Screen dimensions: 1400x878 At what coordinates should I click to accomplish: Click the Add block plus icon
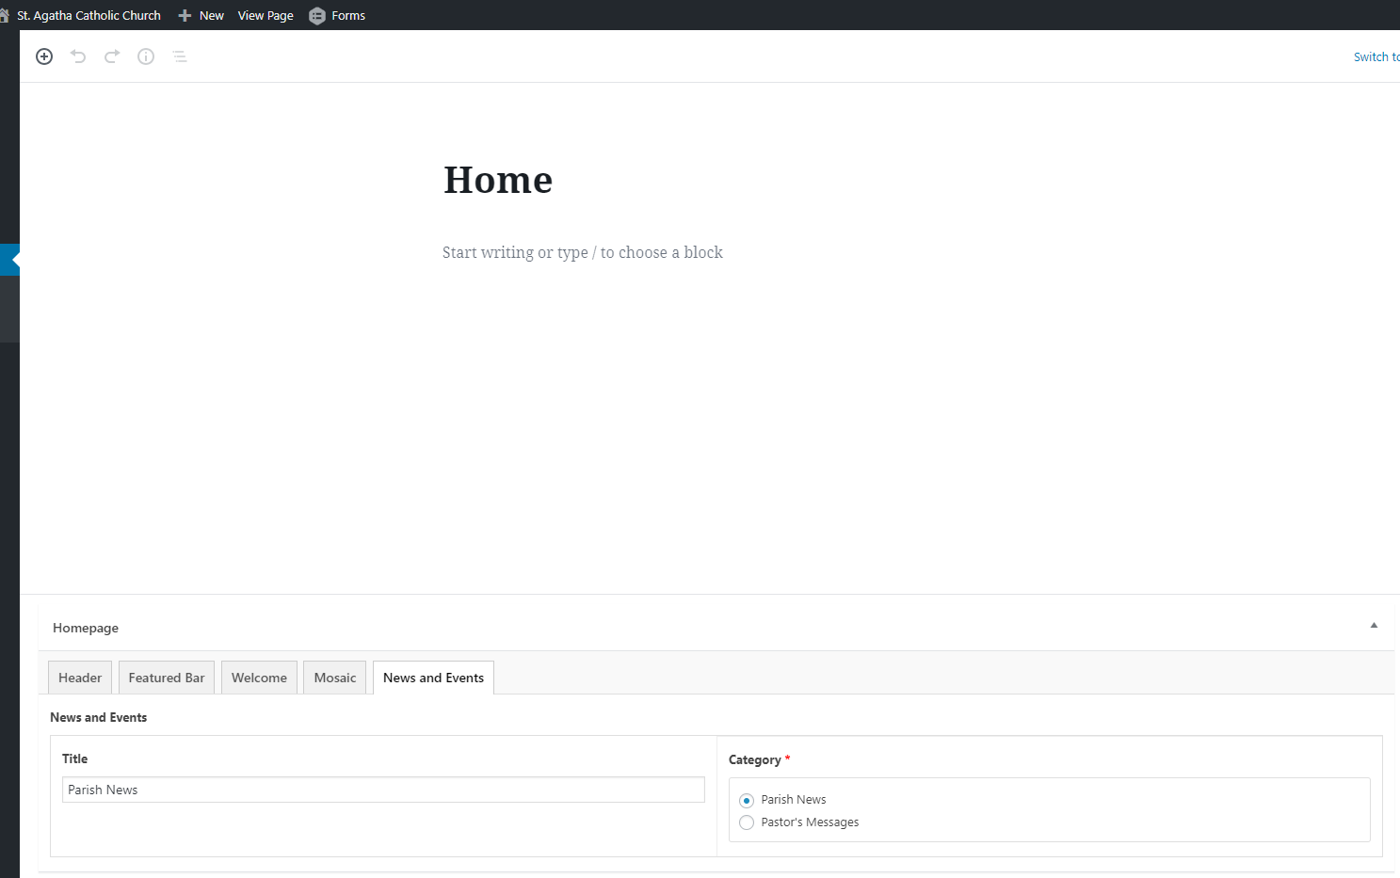click(44, 56)
